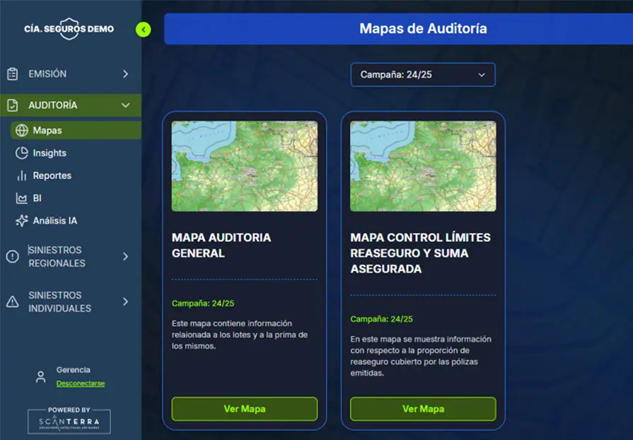Click the Análisis IA sparkle icon
This screenshot has width=633, height=440.
[x=21, y=221]
